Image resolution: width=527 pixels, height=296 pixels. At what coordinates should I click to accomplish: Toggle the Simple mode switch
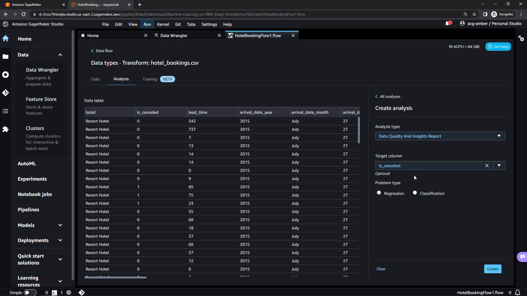point(30,292)
